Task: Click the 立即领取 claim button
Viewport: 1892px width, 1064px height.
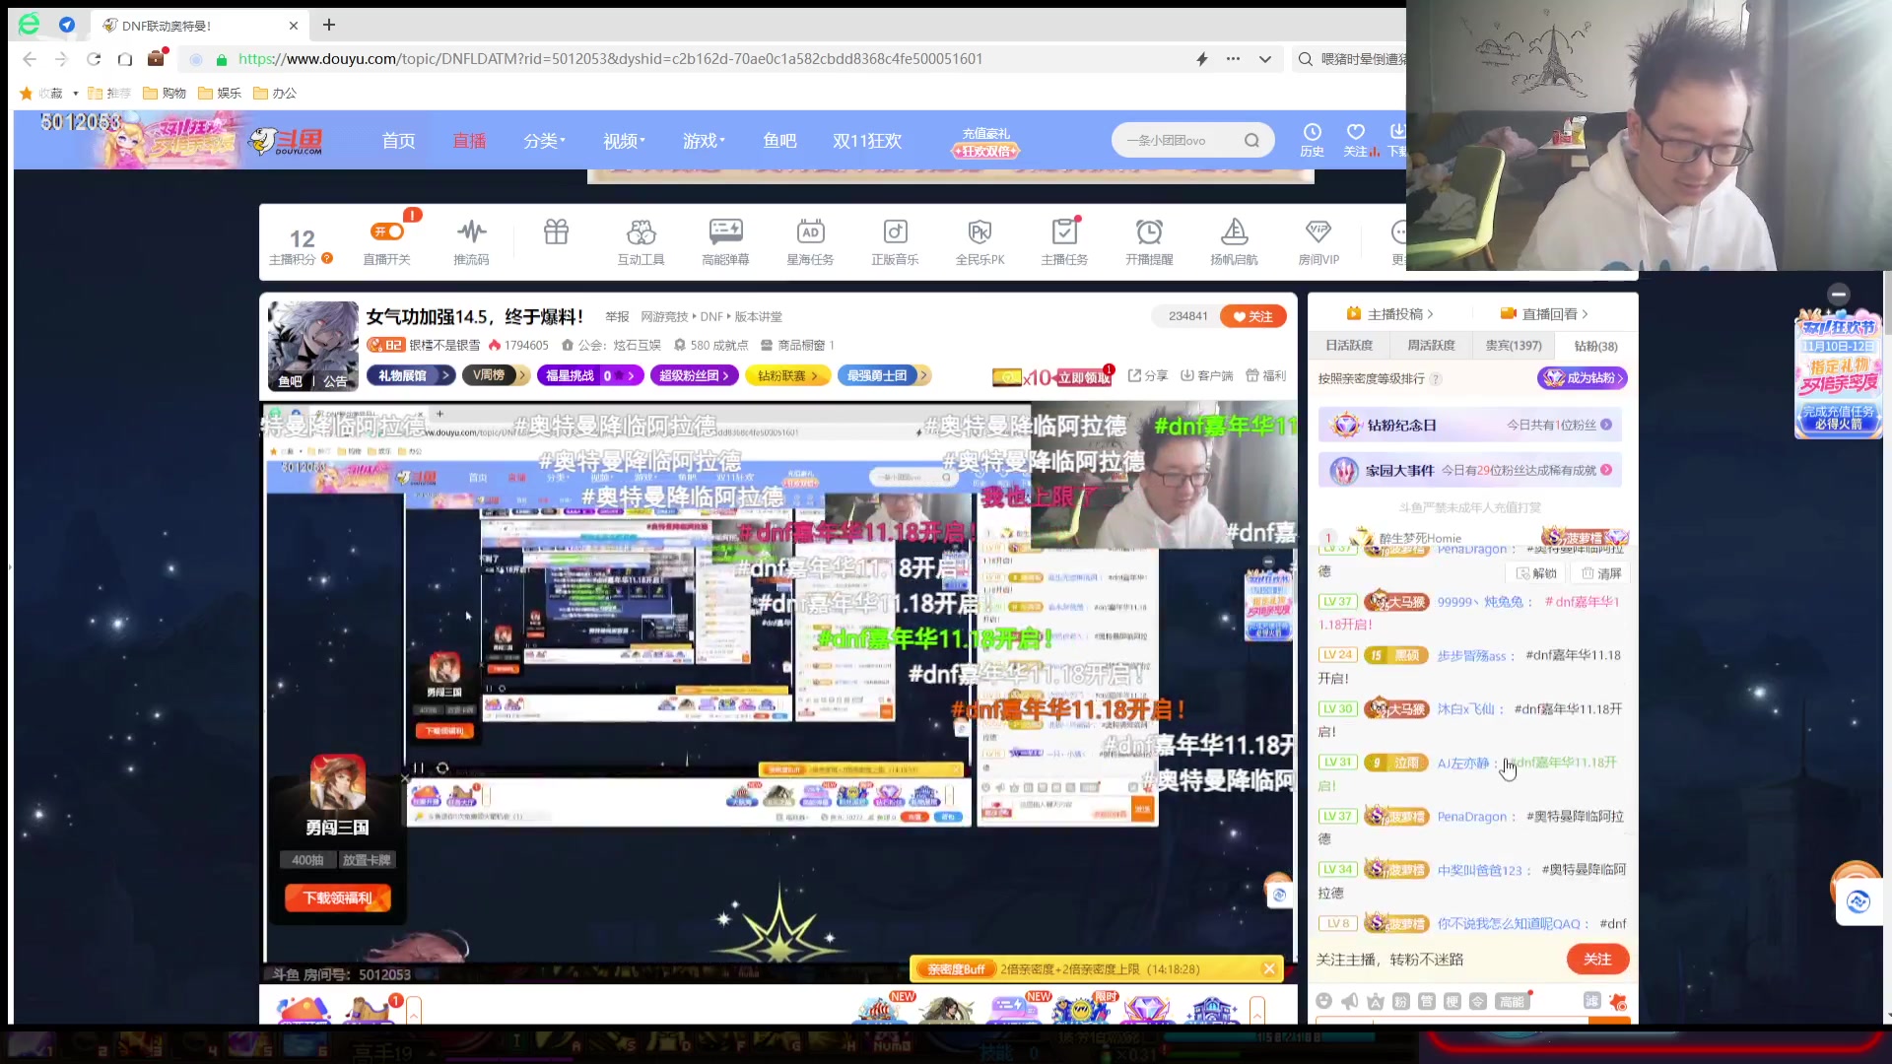Action: [1084, 377]
